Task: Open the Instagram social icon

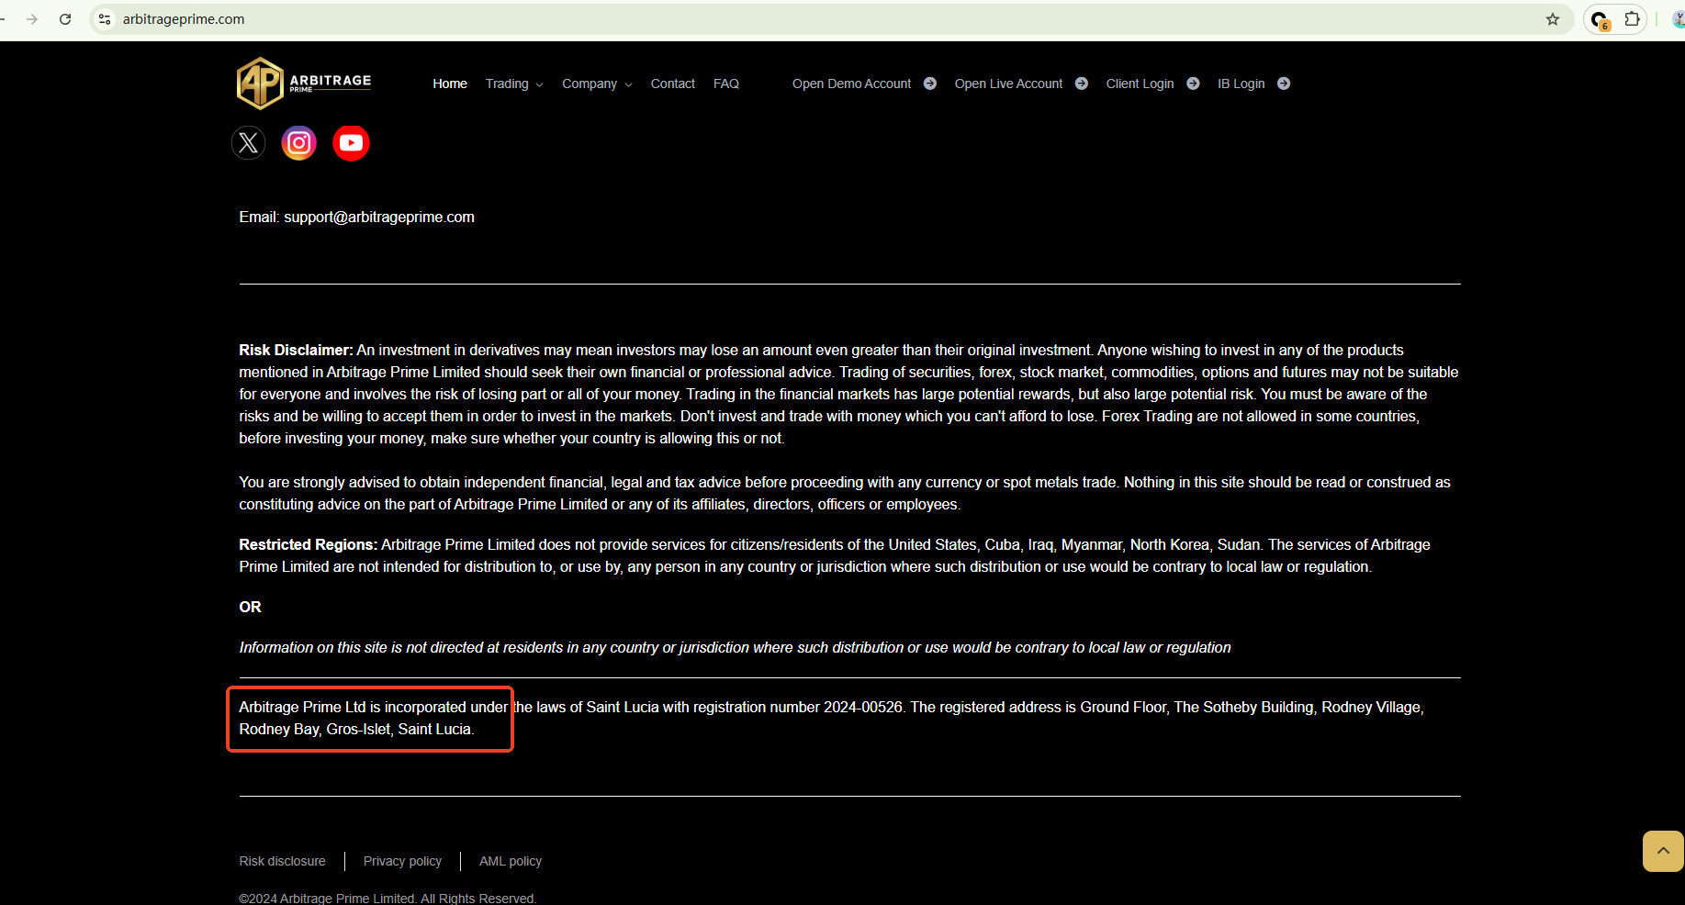Action: pos(298,142)
